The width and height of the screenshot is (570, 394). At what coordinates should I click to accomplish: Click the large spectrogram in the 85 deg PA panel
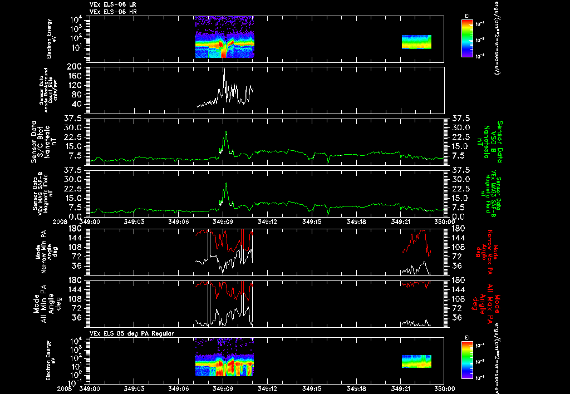coord(224,357)
